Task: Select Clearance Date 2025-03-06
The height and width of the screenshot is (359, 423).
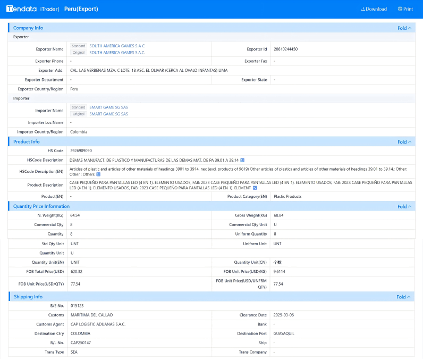Action: [x=284, y=315]
